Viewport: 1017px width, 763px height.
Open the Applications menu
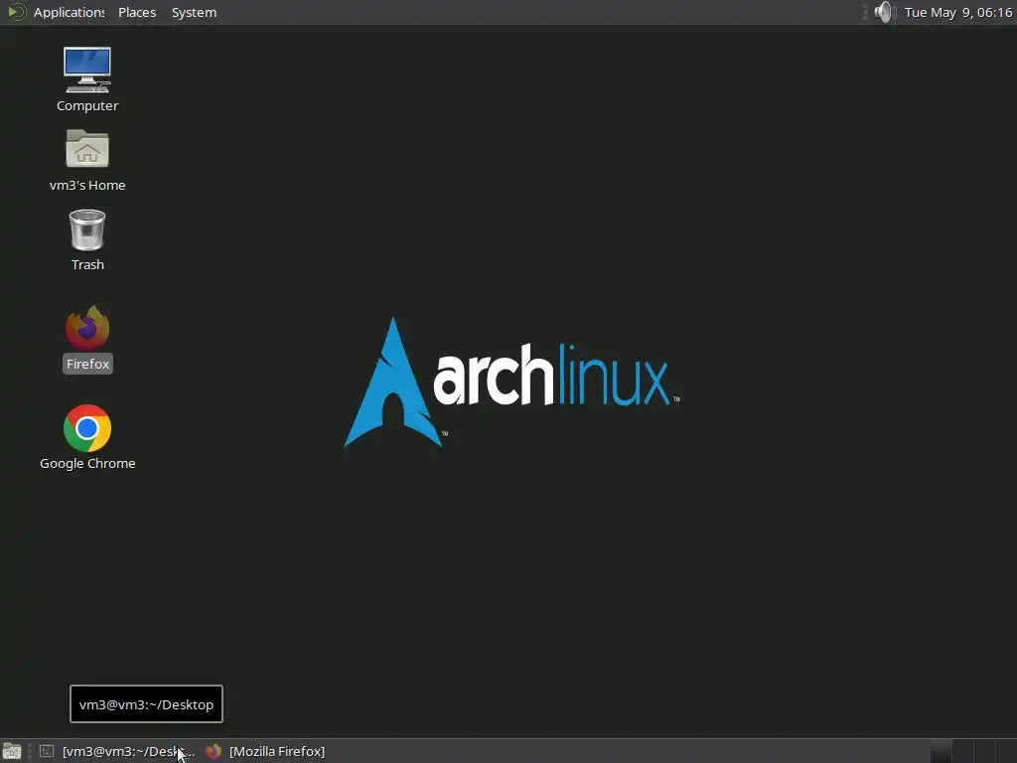click(x=57, y=12)
